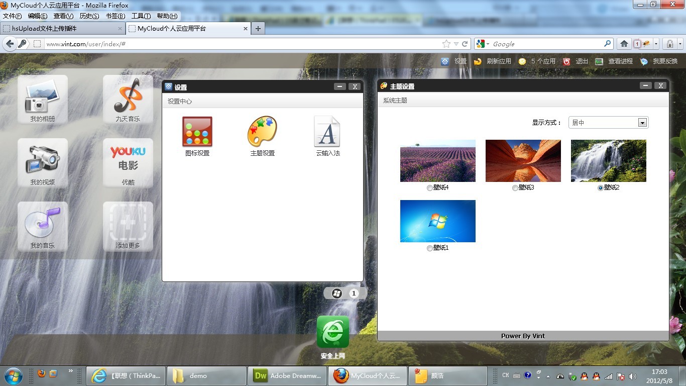686x386 pixels.
Task: Expand the padlock extension dropdown arrow
Action: pyautogui.click(x=680, y=44)
